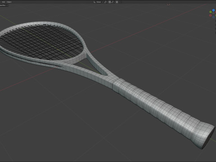Image resolution: width=216 pixels, height=162 pixels.
Task: Click the blue Z axis gizmo handle
Action: click(x=213, y=10)
